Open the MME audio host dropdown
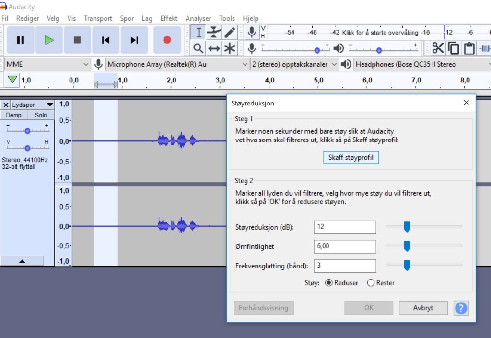Image resolution: width=491 pixels, height=338 pixels. 47,64
